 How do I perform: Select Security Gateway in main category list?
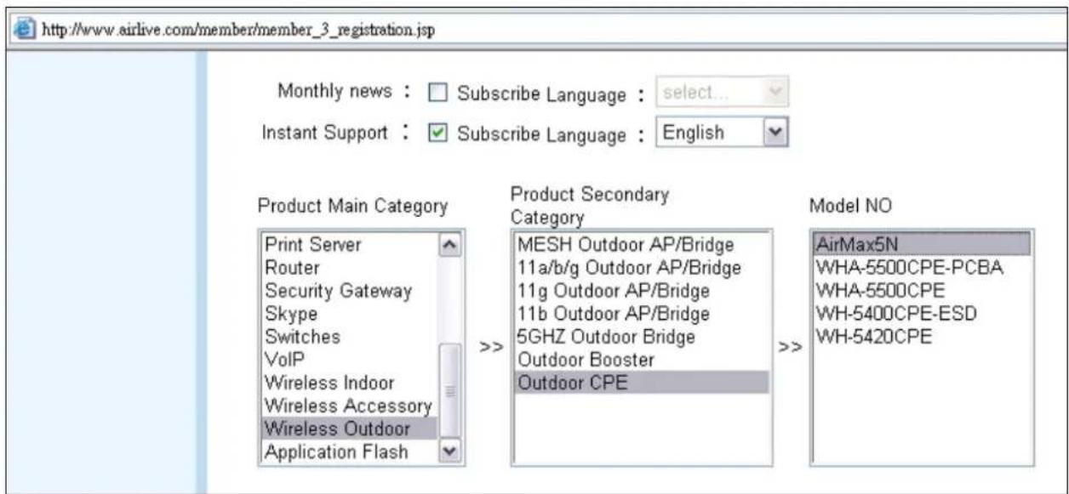350,291
